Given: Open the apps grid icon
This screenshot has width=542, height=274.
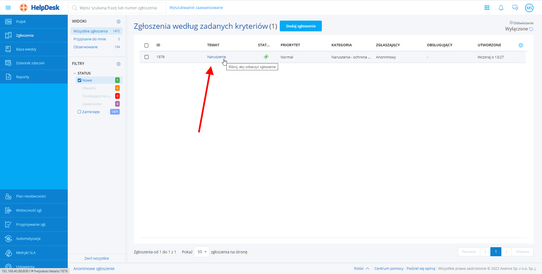Looking at the screenshot, I should (x=487, y=8).
